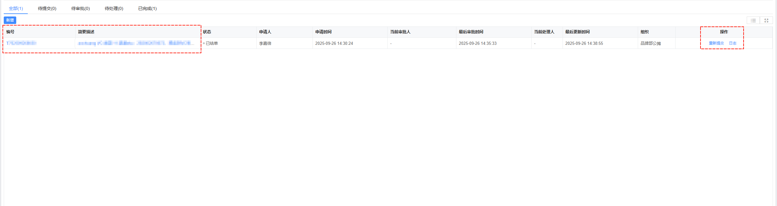Click the 编号 column header
Image resolution: width=777 pixels, height=206 pixels.
tap(10, 32)
